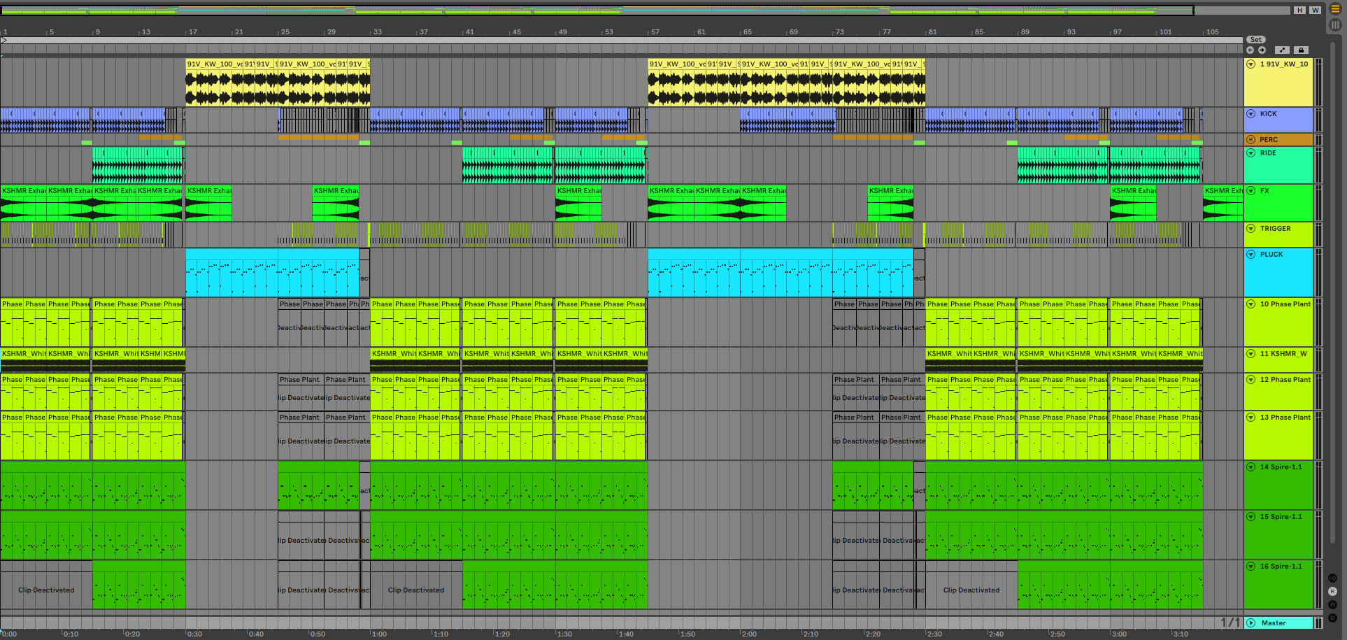Click bar 57 on the beat-time ruler
Viewport: 1347px width, 640px height.
point(655,32)
